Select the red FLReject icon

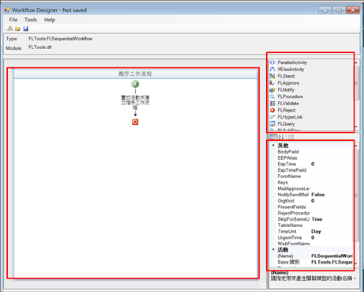[272, 110]
